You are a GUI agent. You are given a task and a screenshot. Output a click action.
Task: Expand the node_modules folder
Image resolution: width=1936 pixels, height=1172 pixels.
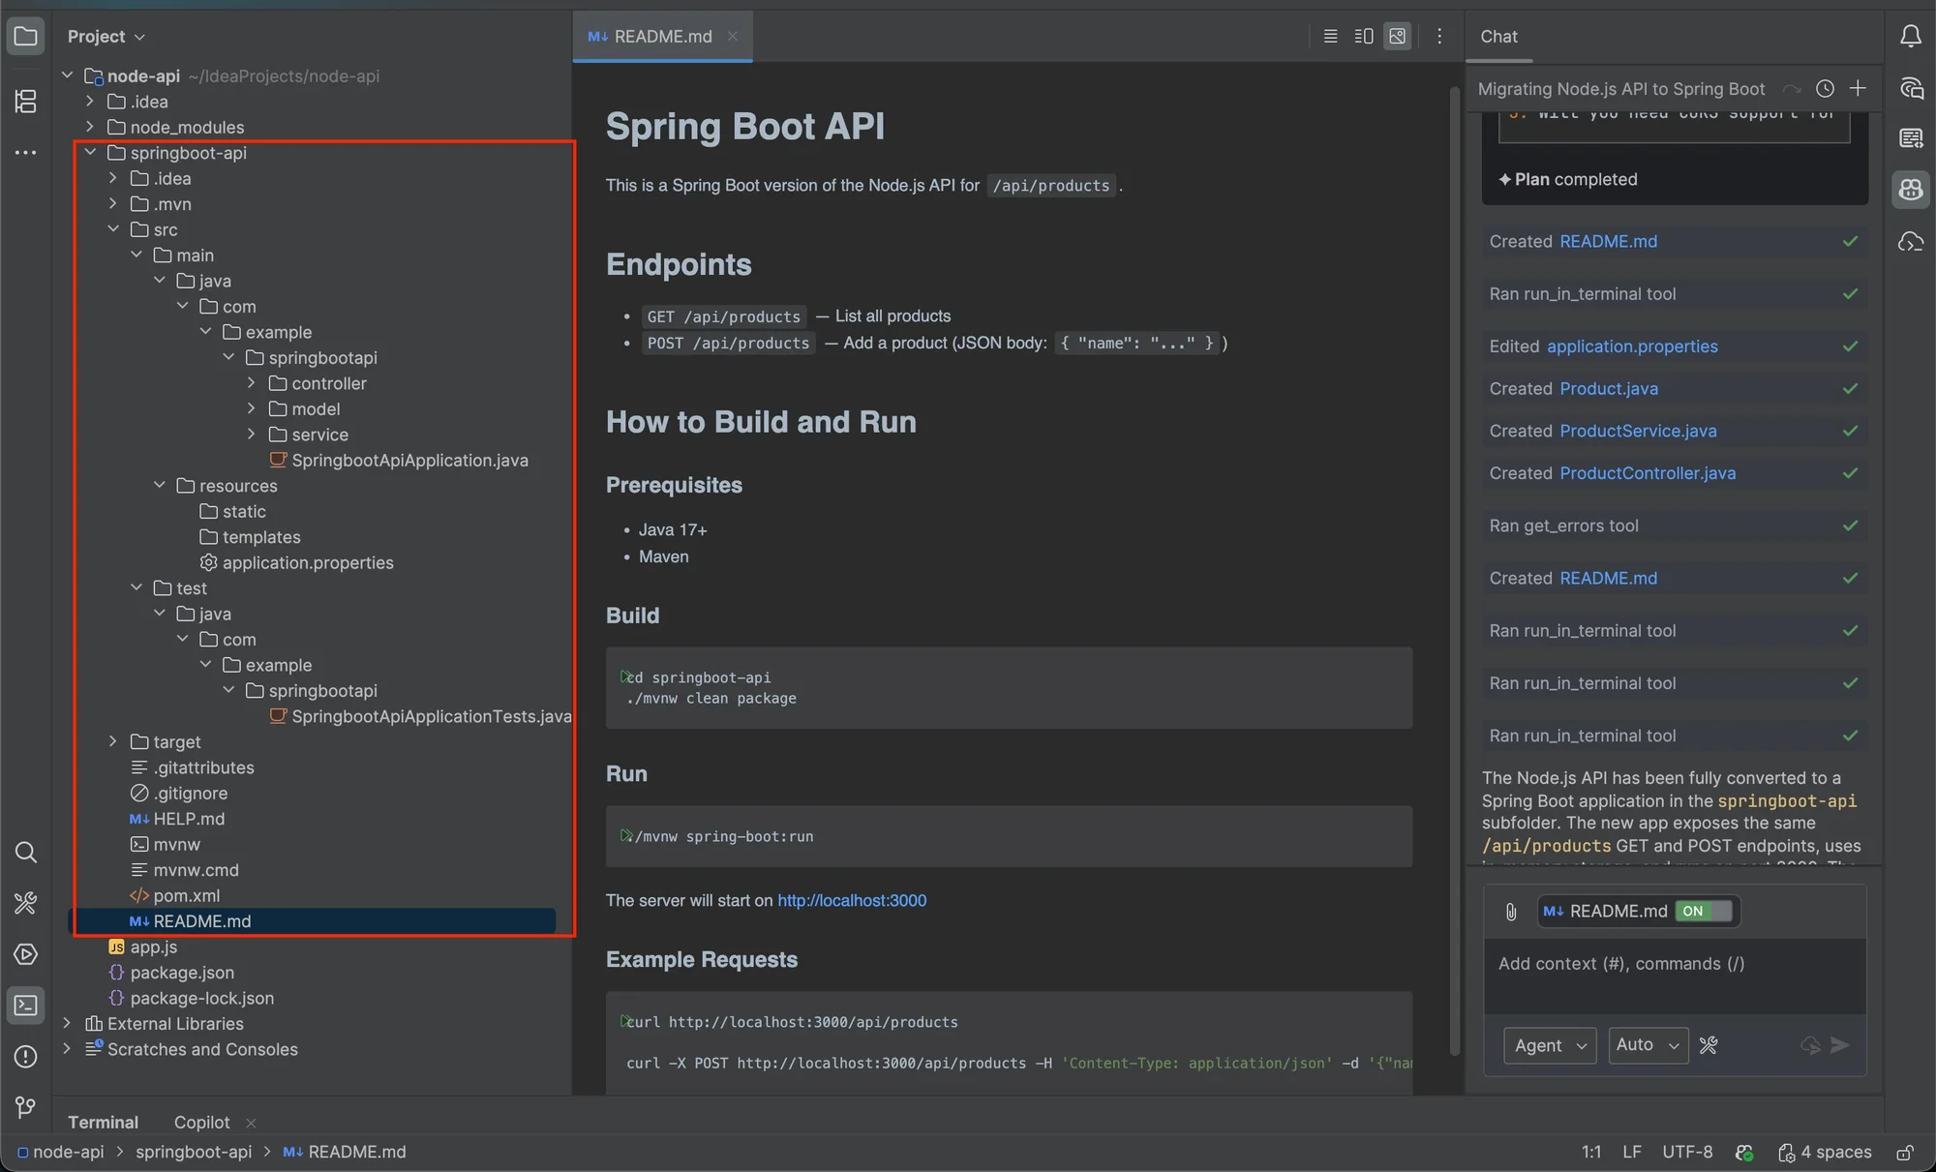tap(90, 127)
